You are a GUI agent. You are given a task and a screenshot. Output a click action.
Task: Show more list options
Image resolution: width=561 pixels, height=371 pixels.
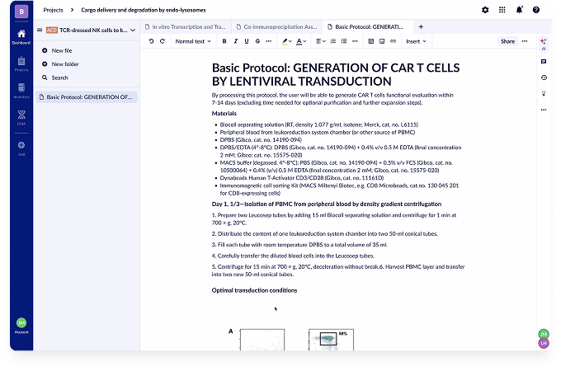(355, 41)
